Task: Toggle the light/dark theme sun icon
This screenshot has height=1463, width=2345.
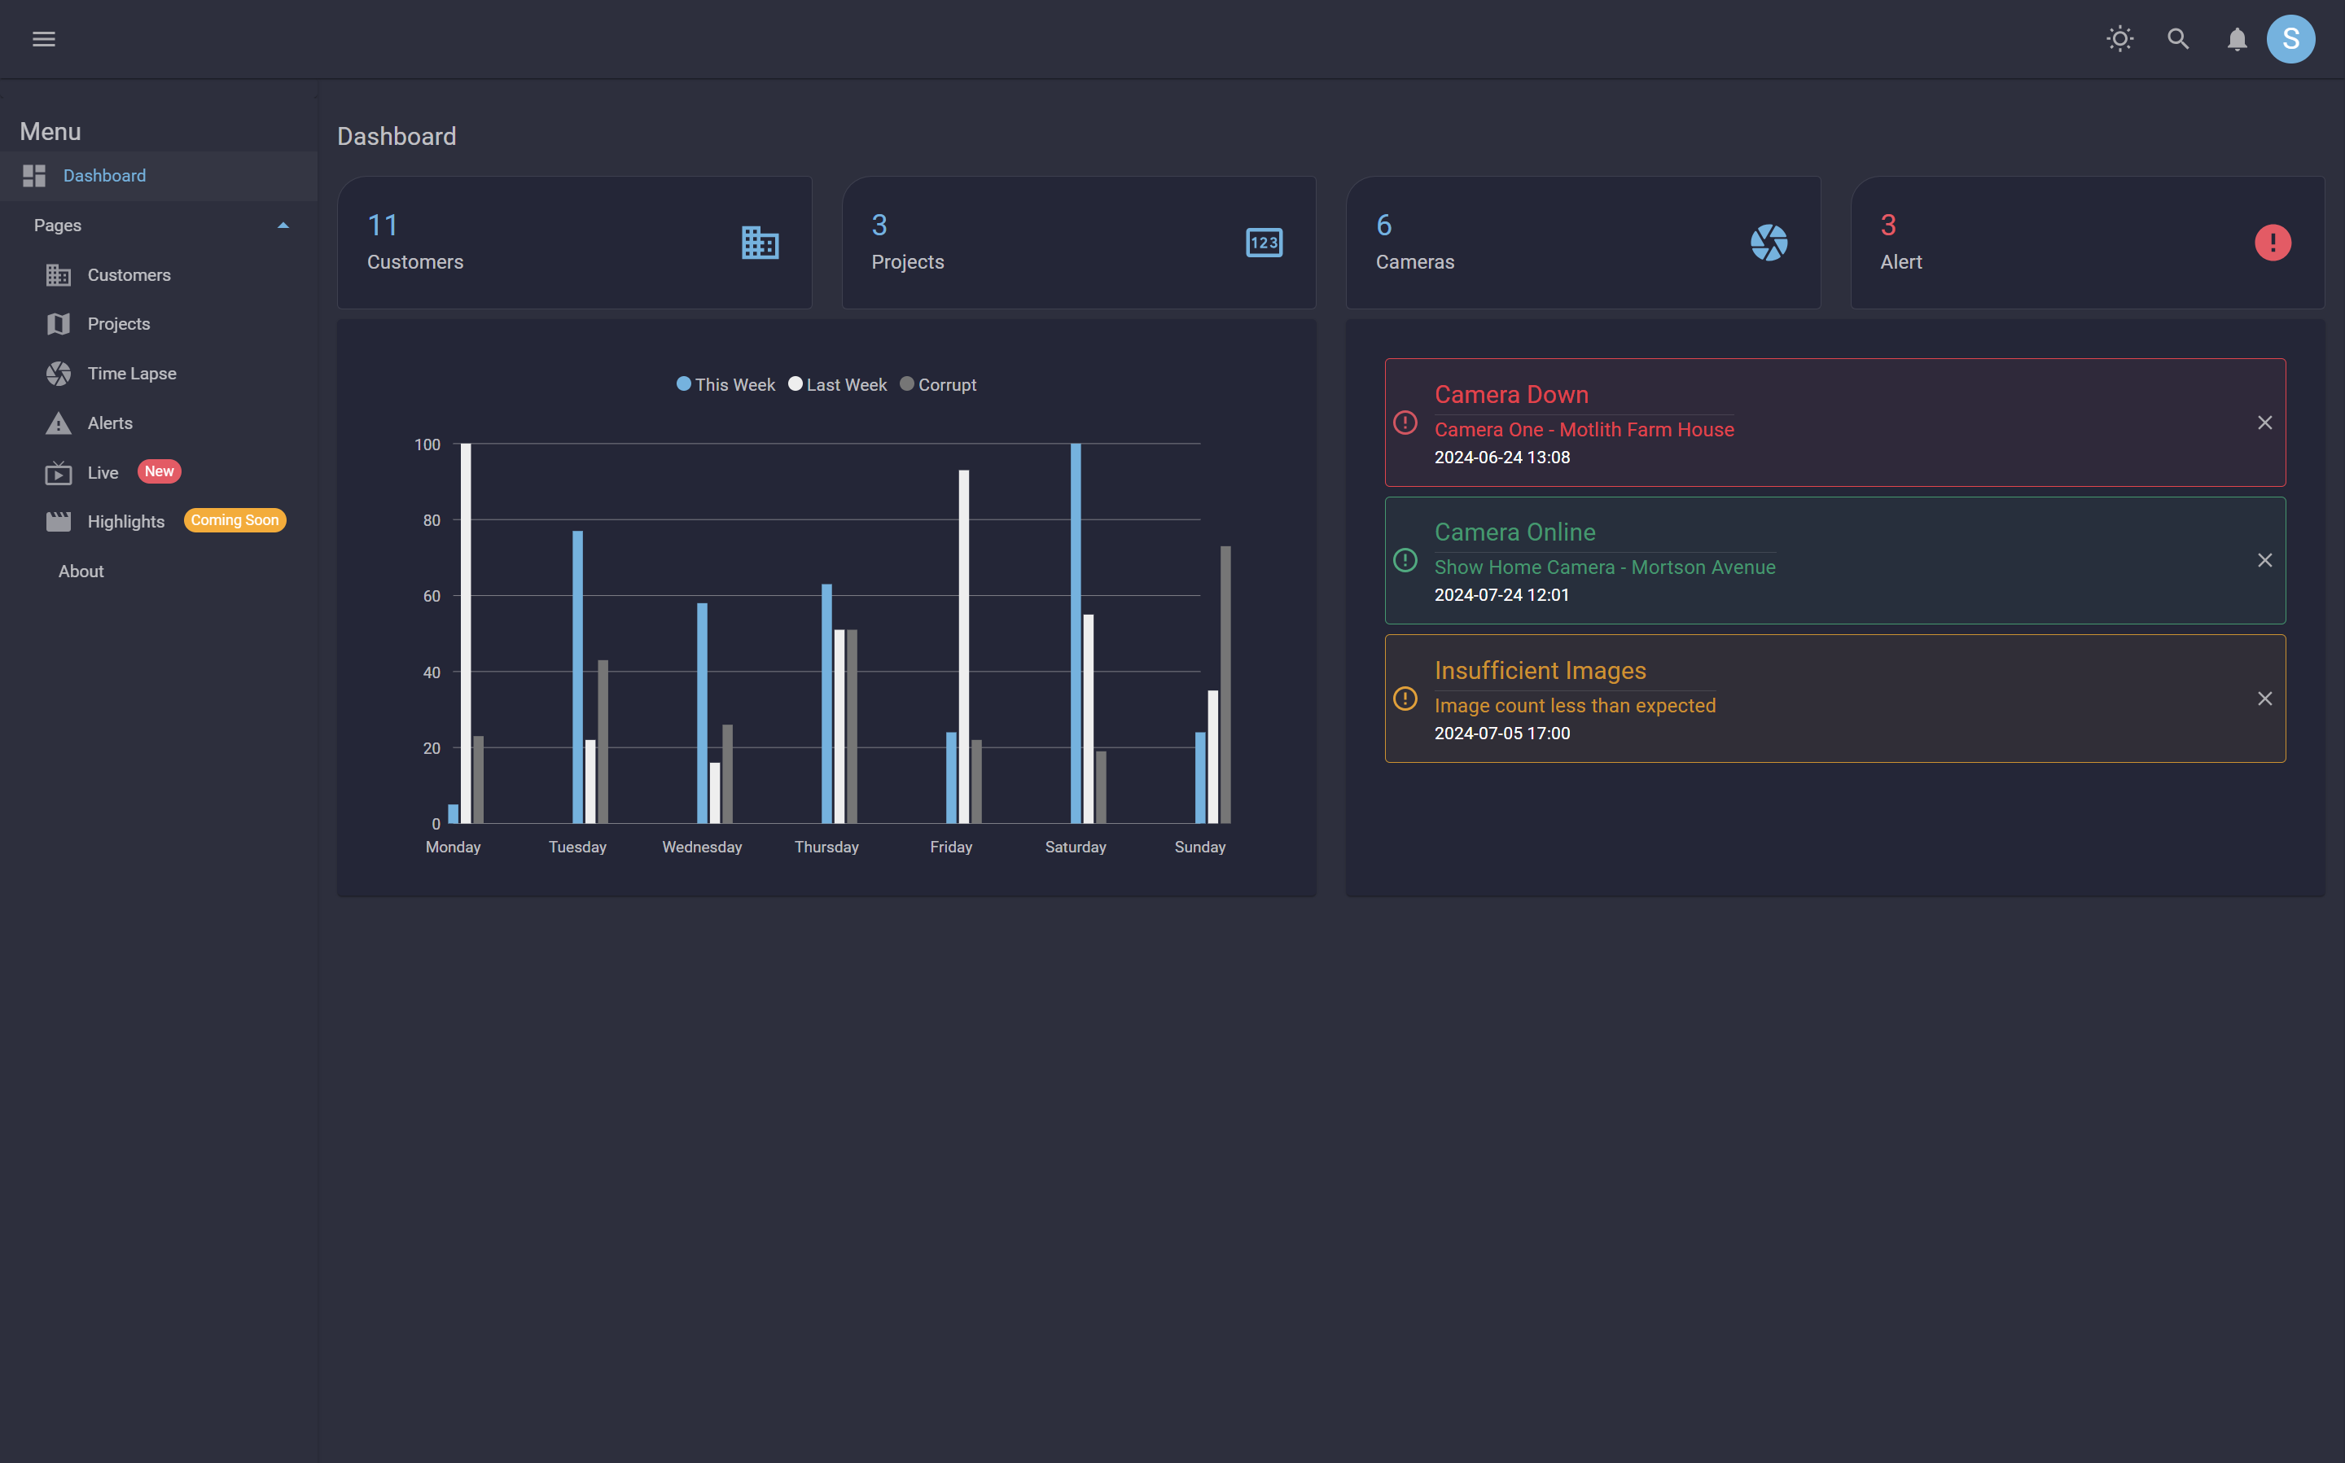Action: 2119,39
